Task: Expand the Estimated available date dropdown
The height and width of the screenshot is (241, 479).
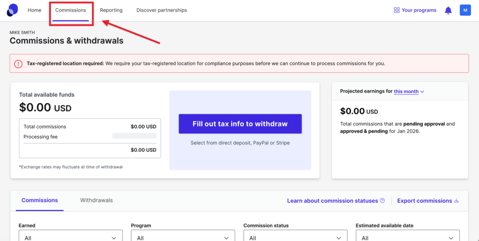Action: 407,237
